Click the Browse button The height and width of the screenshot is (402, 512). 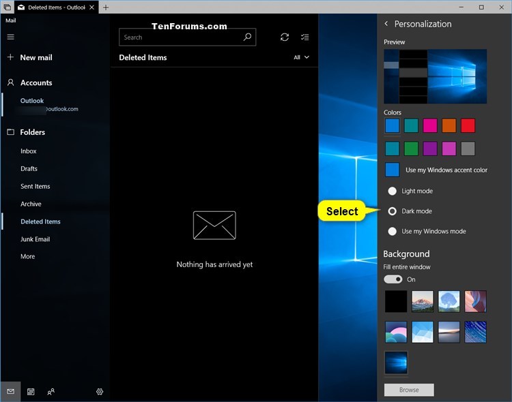(x=409, y=390)
